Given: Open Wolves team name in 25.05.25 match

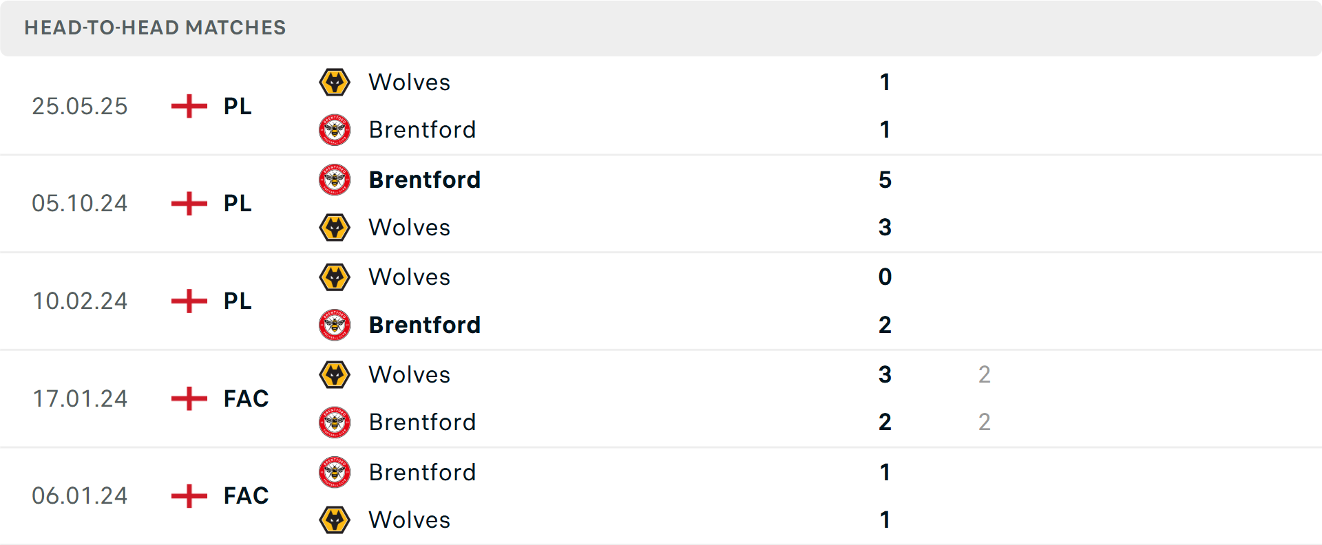Looking at the screenshot, I should pyautogui.click(x=409, y=83).
